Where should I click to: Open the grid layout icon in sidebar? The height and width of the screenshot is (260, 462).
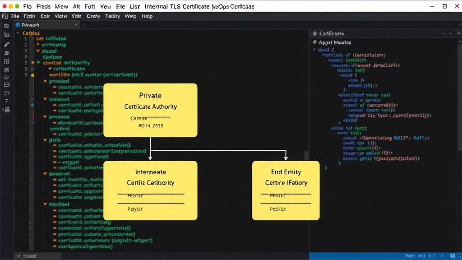(x=6, y=61)
